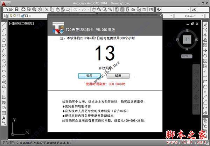This screenshot has width=210, height=146.
Task: Click the 上 face of the ViewCube
Action: 187,40
